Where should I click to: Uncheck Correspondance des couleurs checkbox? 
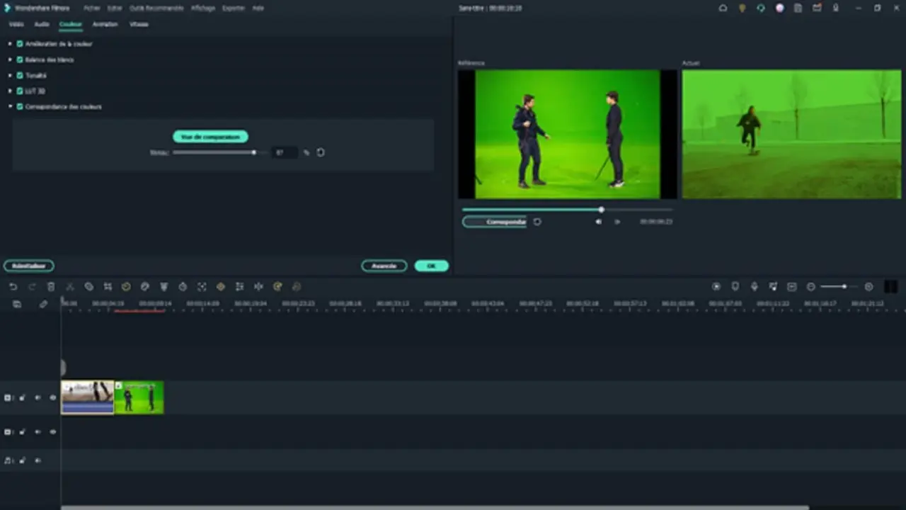click(x=20, y=106)
